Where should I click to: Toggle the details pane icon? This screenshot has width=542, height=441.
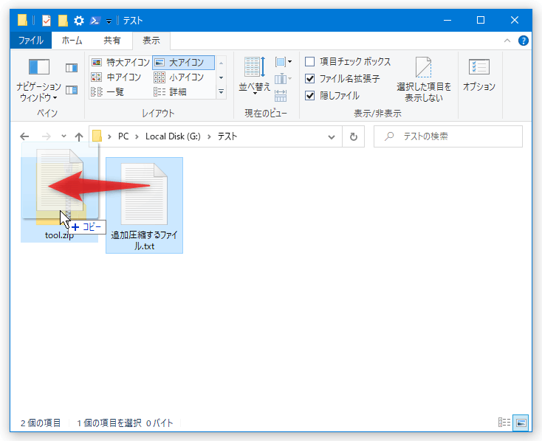tap(72, 90)
